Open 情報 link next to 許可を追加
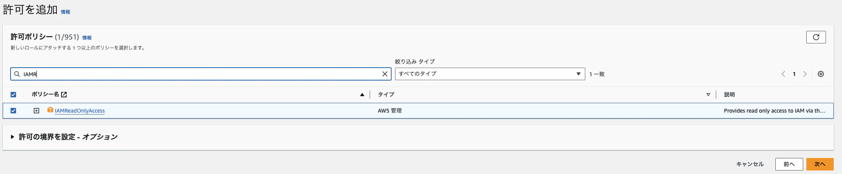The height and width of the screenshot is (174, 842). (x=65, y=12)
